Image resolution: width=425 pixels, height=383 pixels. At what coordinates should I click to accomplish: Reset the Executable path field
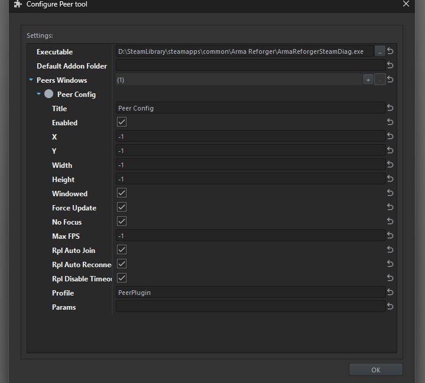pyautogui.click(x=390, y=51)
